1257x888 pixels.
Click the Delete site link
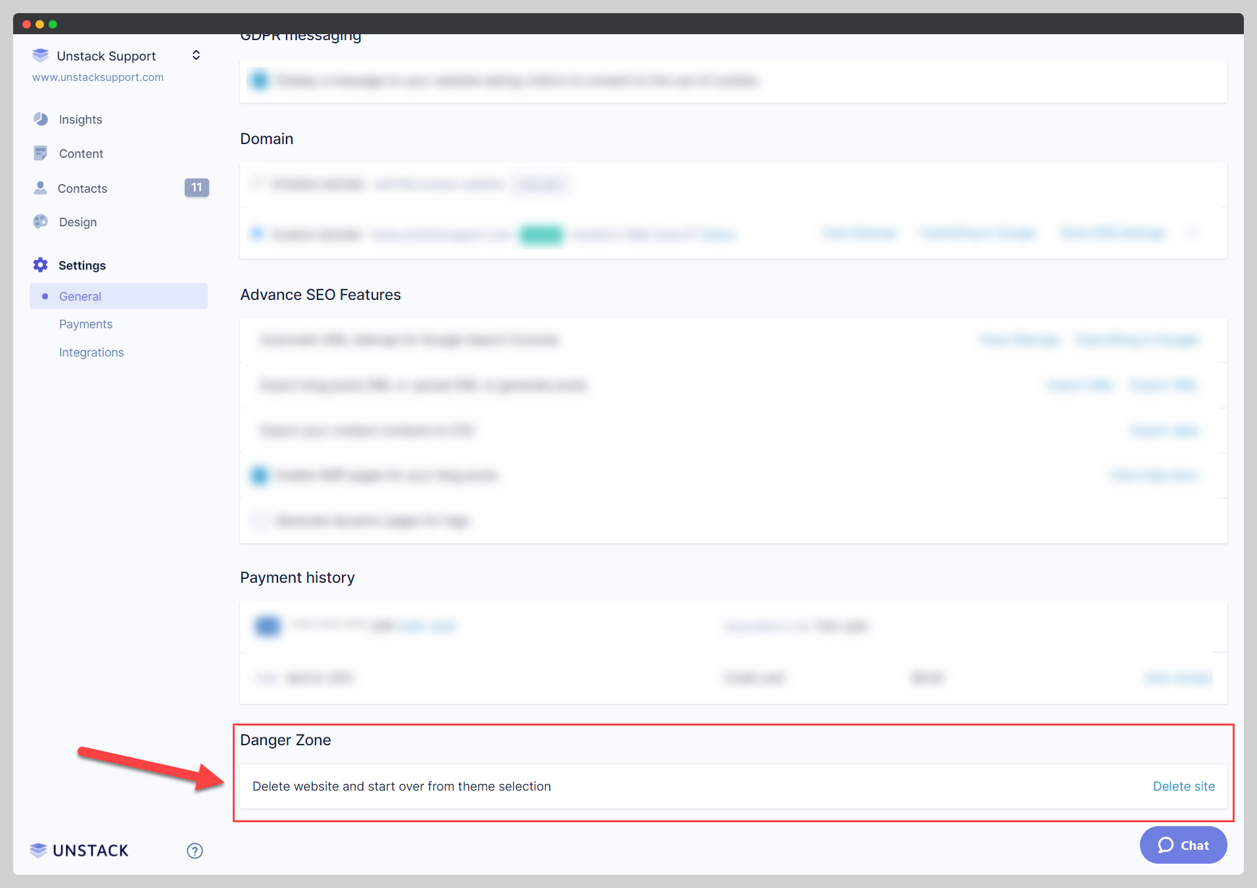(x=1183, y=786)
